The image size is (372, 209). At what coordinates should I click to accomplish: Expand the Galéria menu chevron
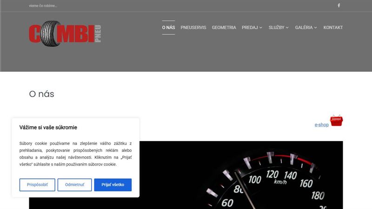[315, 28]
